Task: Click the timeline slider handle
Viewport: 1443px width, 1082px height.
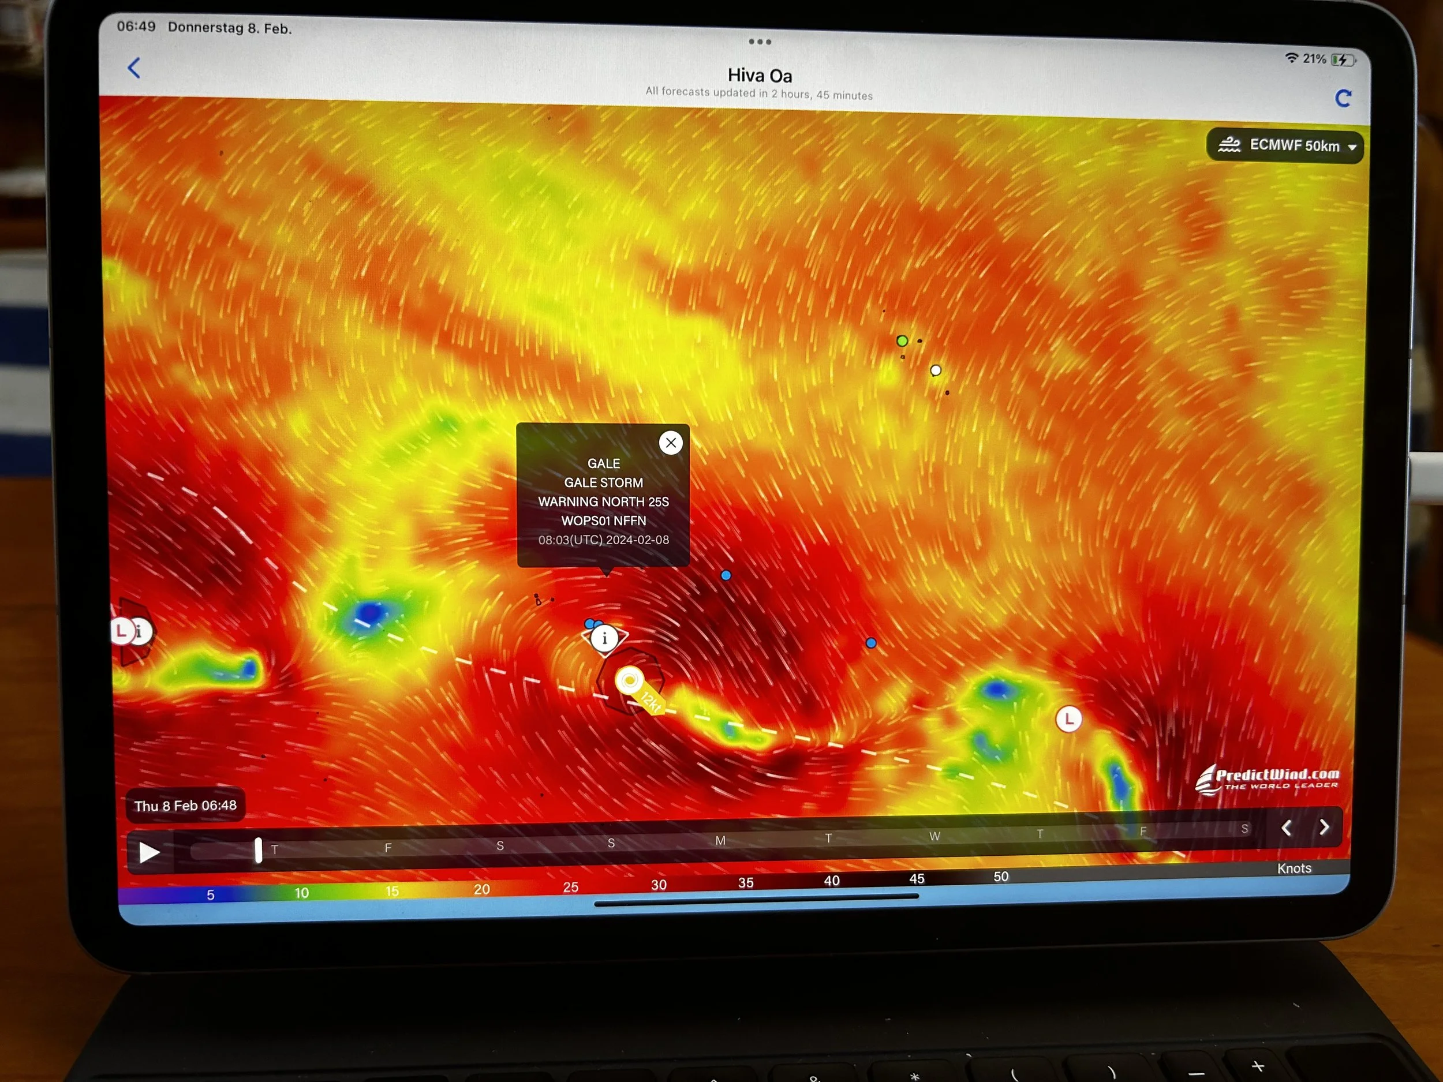Action: coord(259,851)
